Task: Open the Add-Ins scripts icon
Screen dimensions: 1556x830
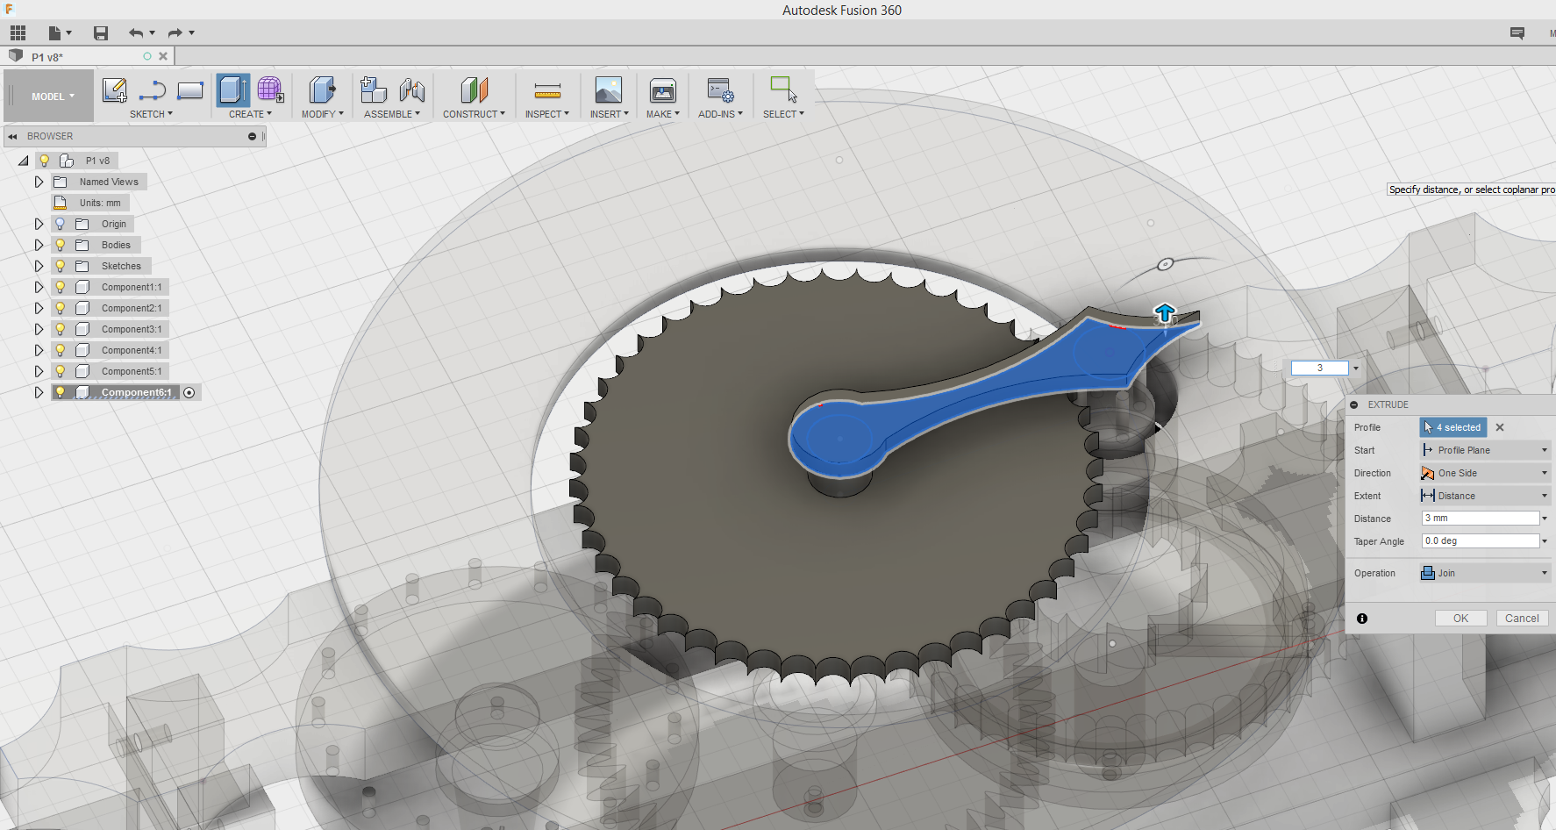Action: pos(721,90)
